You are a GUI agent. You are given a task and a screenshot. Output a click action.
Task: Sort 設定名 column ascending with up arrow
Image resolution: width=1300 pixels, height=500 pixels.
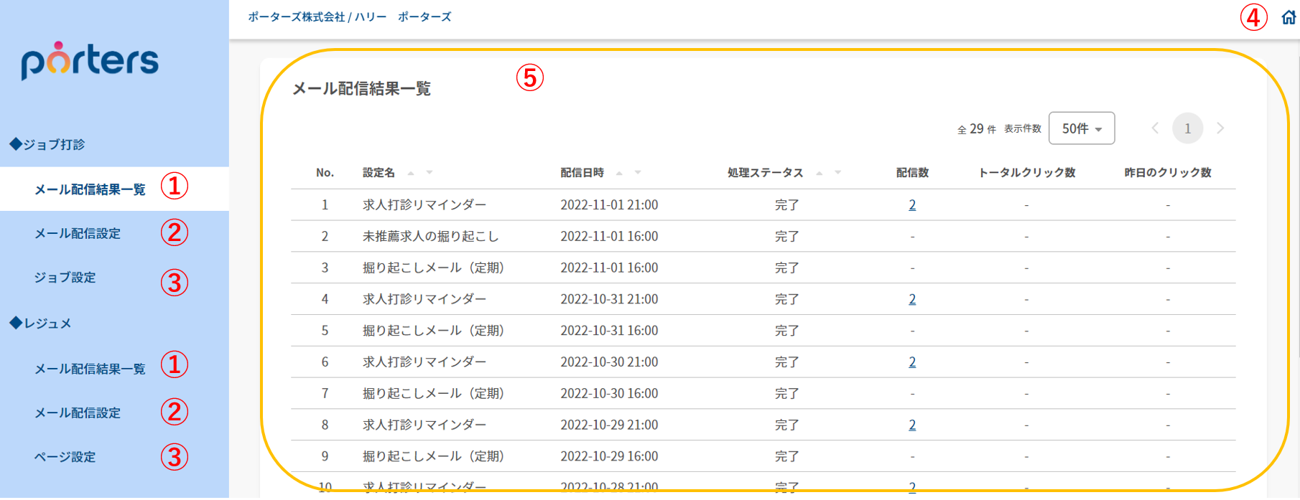[411, 173]
